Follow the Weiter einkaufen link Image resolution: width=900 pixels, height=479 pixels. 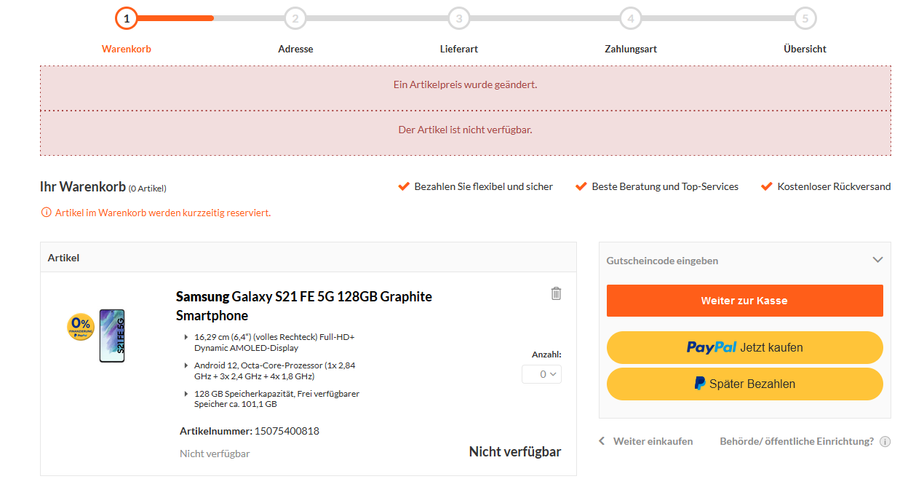pos(653,441)
